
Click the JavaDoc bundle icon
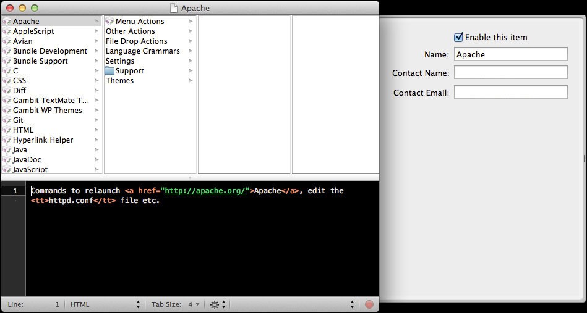pyautogui.click(x=7, y=160)
